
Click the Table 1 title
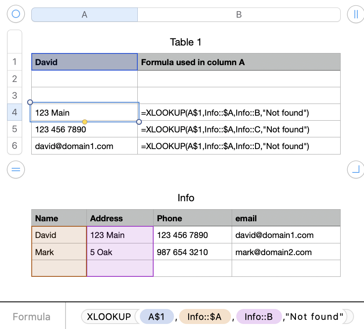tap(186, 42)
